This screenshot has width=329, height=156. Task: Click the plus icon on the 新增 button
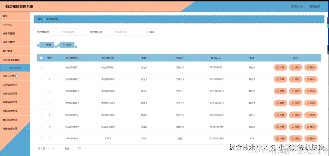click(x=44, y=44)
